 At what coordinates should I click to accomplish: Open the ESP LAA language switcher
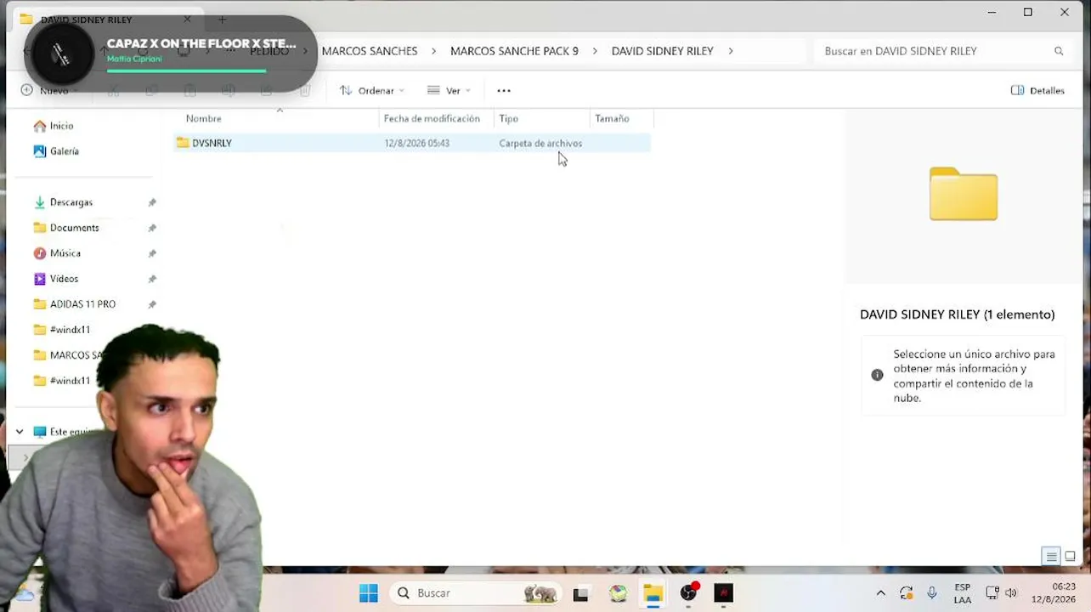point(963,593)
